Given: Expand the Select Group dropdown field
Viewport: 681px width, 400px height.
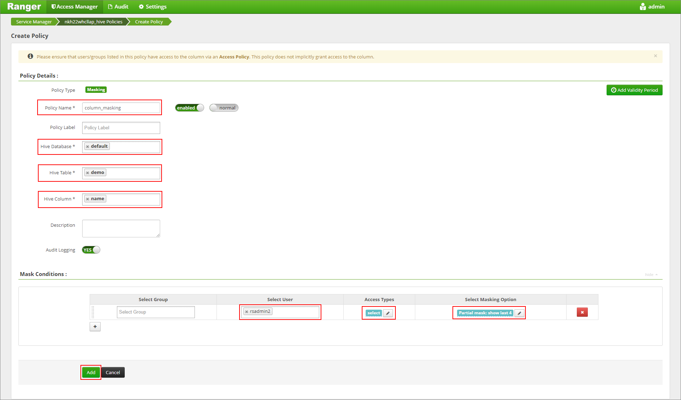Looking at the screenshot, I should (156, 312).
